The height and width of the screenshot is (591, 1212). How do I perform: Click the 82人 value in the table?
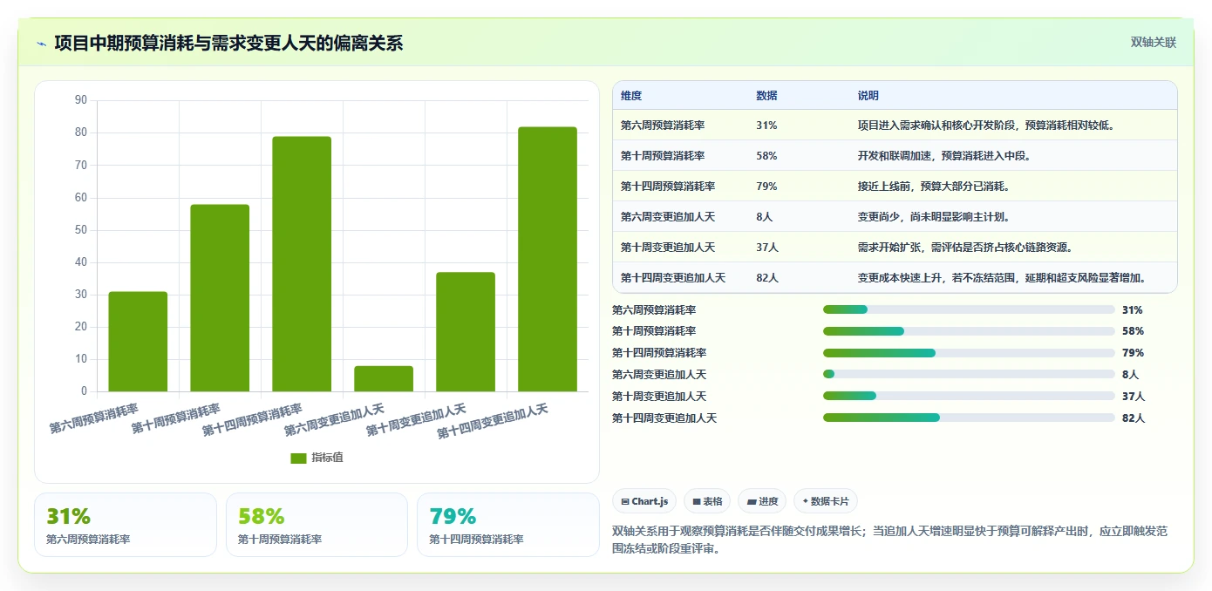tap(767, 278)
